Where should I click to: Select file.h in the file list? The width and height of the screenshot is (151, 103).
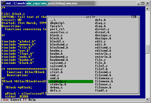[x=100, y=63]
